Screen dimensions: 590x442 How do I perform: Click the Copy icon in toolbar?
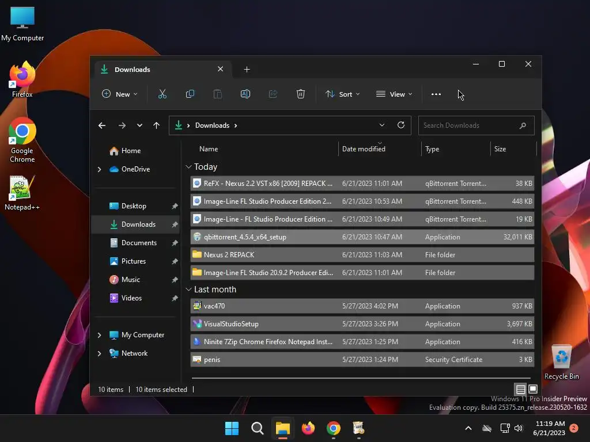click(190, 94)
